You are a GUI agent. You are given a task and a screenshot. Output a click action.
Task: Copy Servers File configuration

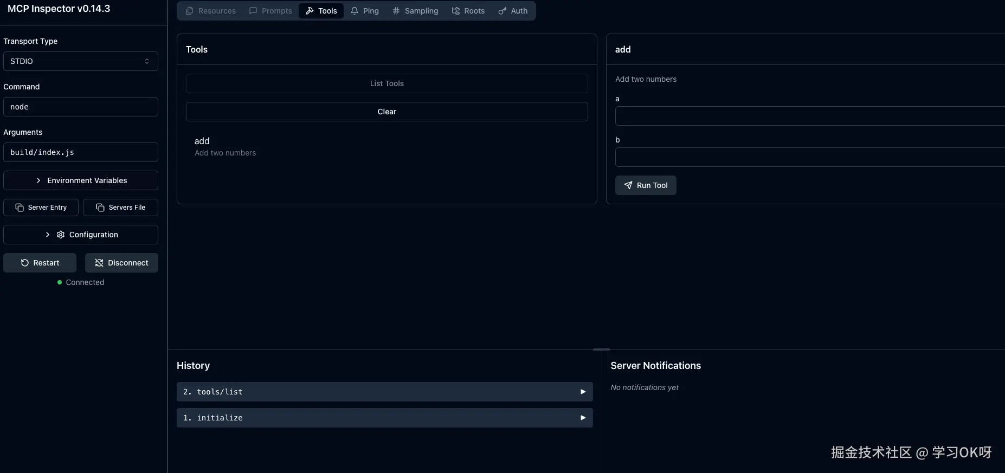(120, 208)
